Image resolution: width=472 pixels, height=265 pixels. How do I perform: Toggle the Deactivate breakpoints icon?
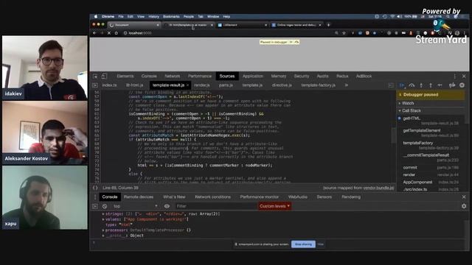click(452, 85)
